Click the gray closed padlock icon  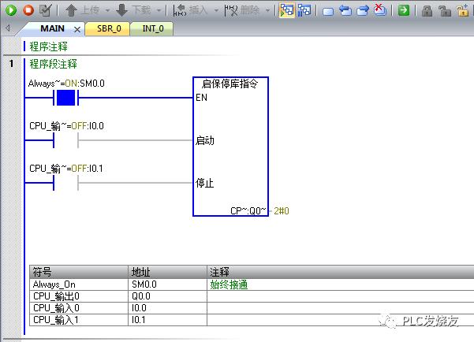pos(427,10)
